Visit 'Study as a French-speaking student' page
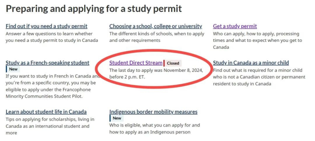Screen dimensions: 315x141 (47, 63)
